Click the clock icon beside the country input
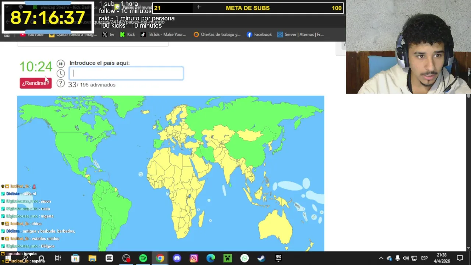 point(61,73)
